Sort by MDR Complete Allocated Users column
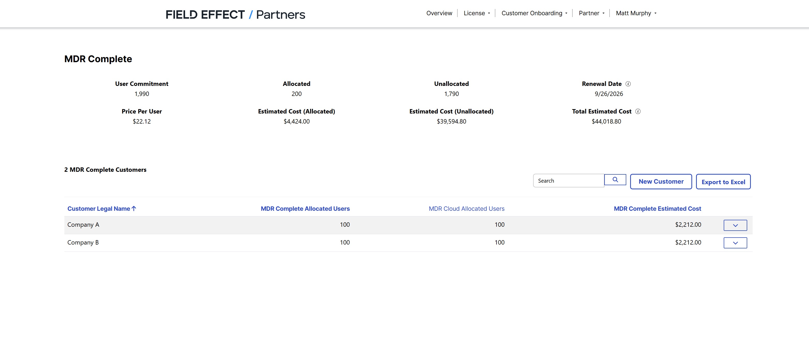Screen dimensions: 809x341 [305, 209]
